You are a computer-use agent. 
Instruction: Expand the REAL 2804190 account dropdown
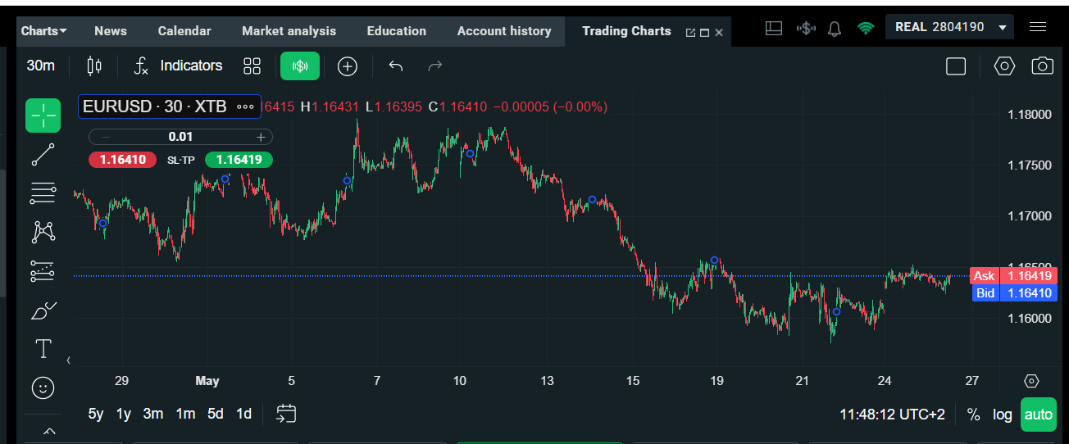[949, 27]
